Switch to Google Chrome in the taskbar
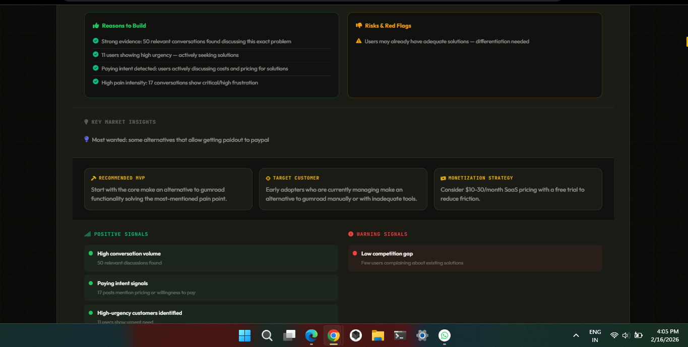688x347 pixels. (333, 335)
